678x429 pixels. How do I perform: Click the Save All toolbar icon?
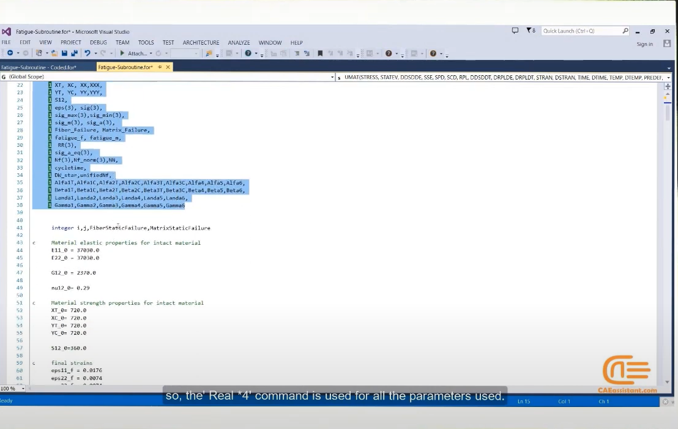point(75,53)
